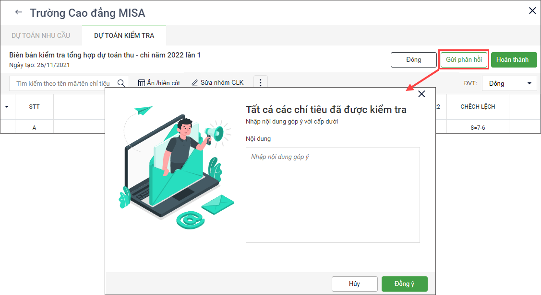Close the feedback dialog with X
The width and height of the screenshot is (541, 295).
pyautogui.click(x=421, y=94)
